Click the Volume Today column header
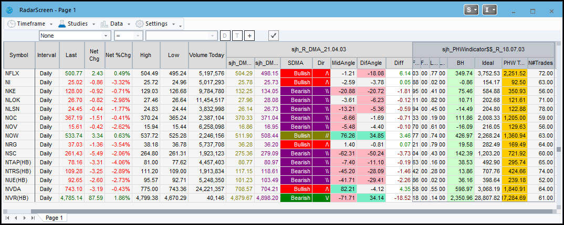Screen dimensions: 564x225 (x=207, y=55)
